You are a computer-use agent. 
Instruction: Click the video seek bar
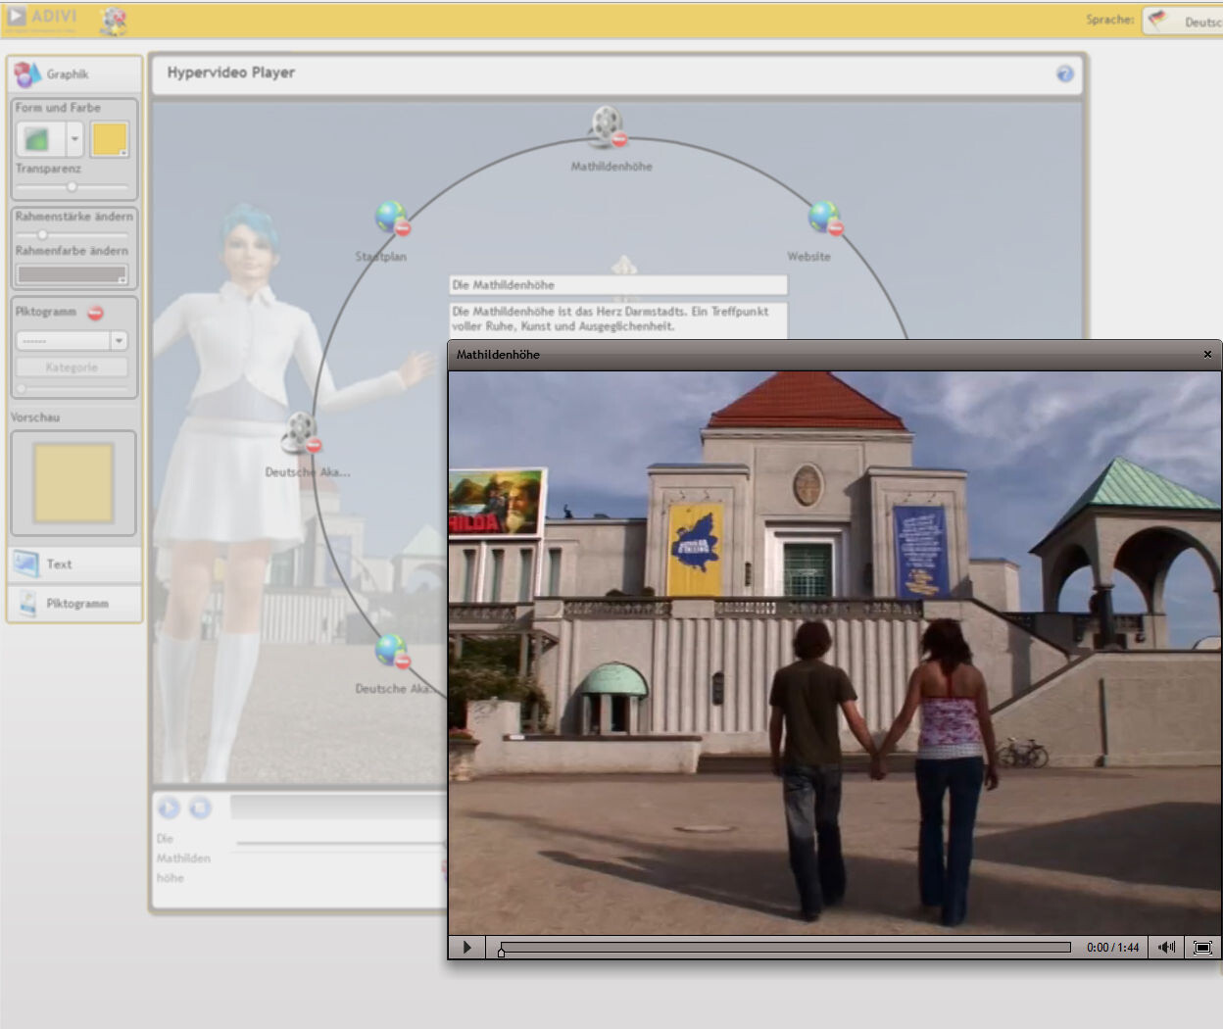pos(785,948)
